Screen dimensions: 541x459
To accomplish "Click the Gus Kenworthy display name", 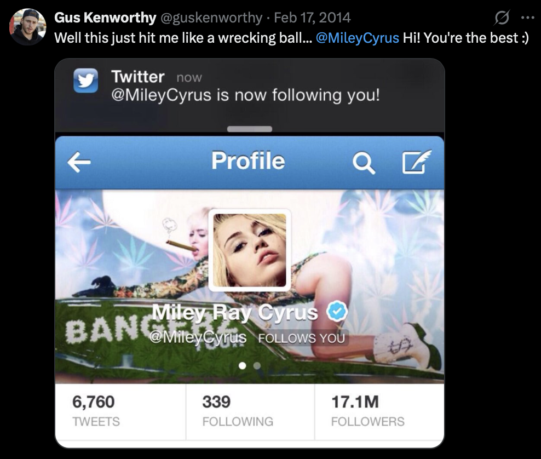I will click(x=105, y=18).
